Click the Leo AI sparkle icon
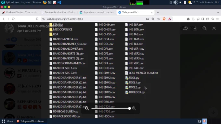Viewport: 221px width, 124px height. (213, 19)
